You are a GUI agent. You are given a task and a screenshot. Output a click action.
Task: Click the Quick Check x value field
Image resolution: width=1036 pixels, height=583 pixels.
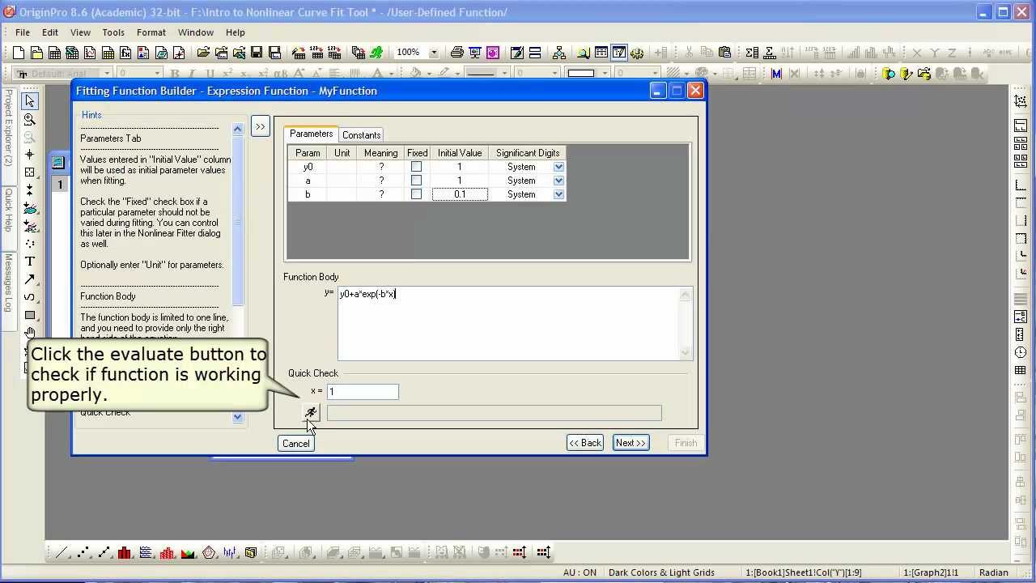pos(363,392)
